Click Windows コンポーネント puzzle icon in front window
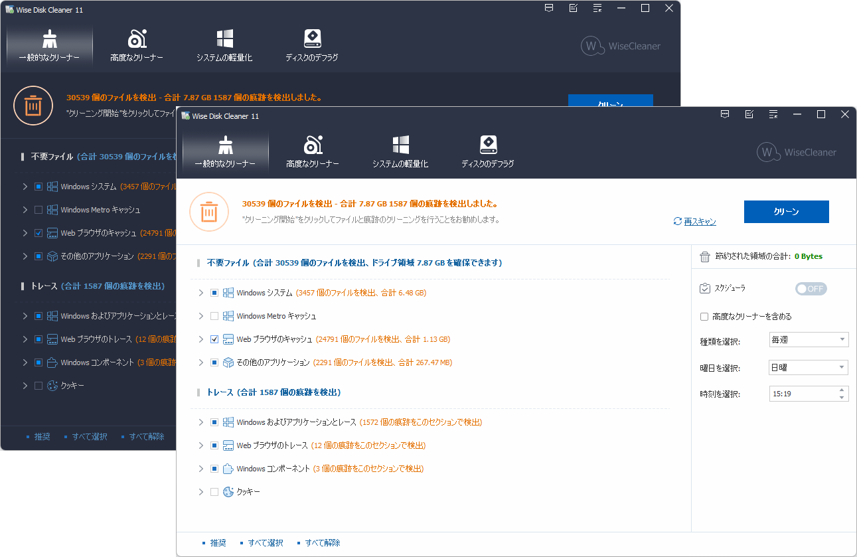 pos(228,469)
